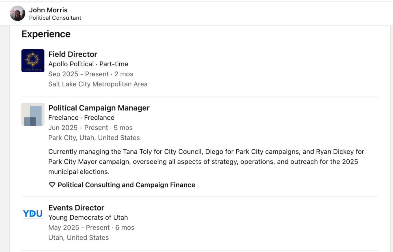Select the Events Director job title
Screen dimensions: 393x252
coord(76,208)
